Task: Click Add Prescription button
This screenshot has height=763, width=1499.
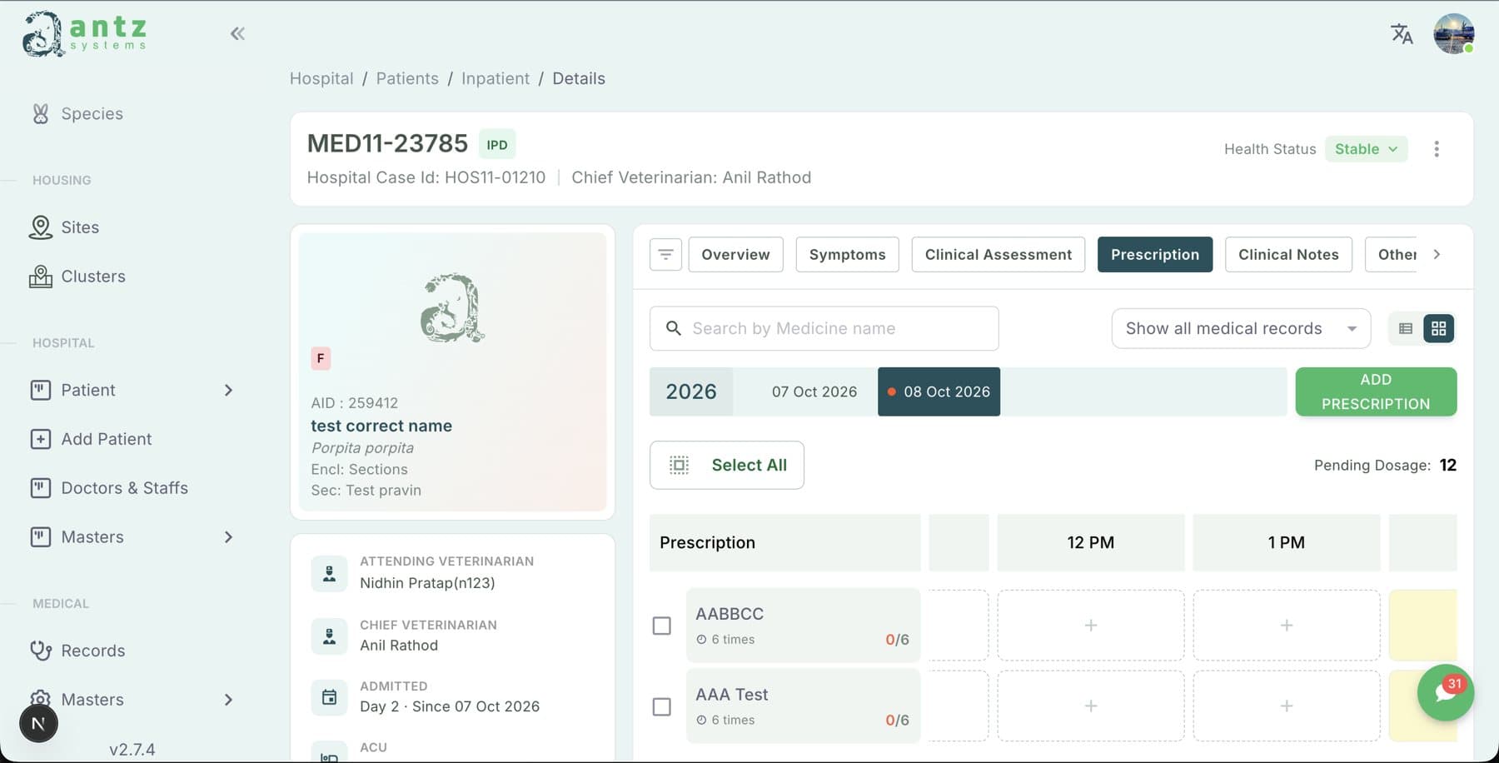Action: tap(1376, 391)
